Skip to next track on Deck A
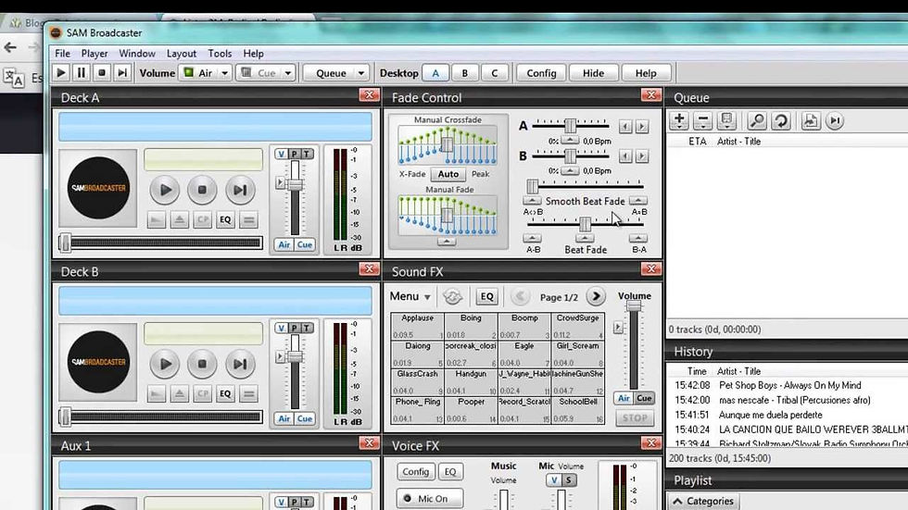 [240, 190]
